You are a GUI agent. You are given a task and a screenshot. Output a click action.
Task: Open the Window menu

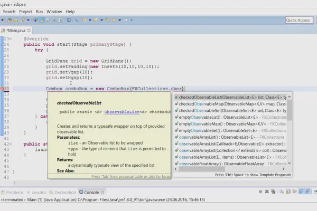[x=54, y=12]
